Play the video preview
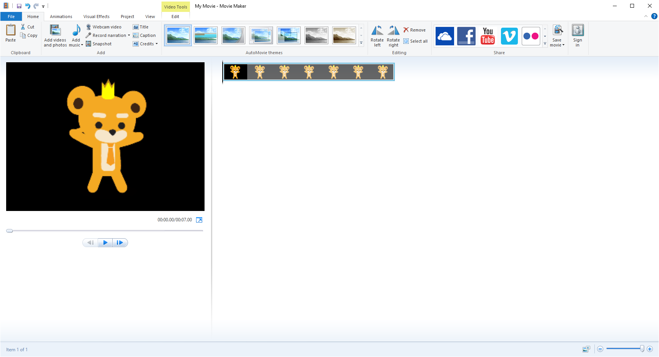This screenshot has width=659, height=357. [105, 242]
